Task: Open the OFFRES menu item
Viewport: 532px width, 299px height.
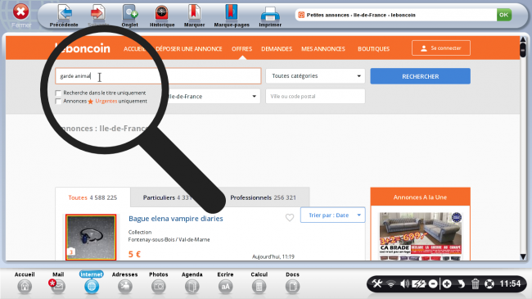Action: tap(242, 49)
